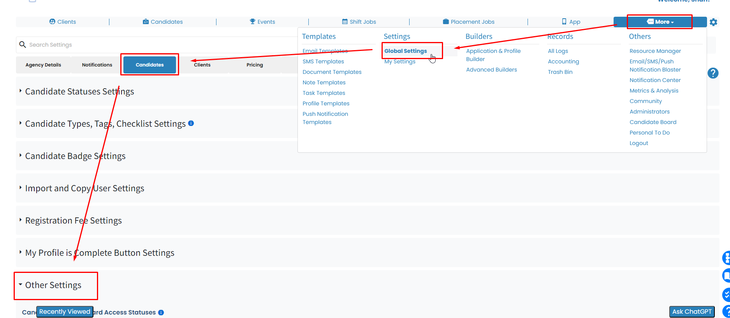Switch to the Agency Details tab
This screenshot has width=730, height=318.
43,65
